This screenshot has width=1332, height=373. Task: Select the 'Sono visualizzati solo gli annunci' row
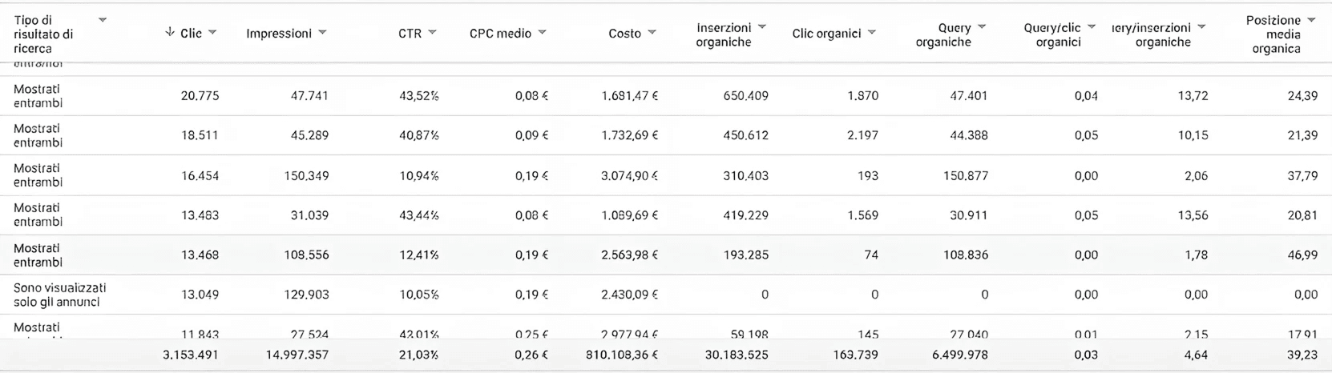[x=59, y=295]
